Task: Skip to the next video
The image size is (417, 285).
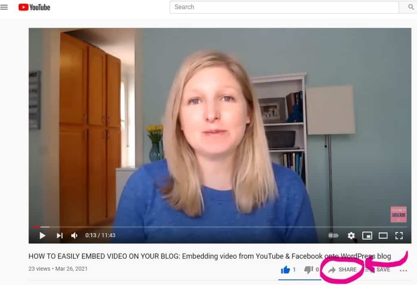Action: [x=59, y=235]
